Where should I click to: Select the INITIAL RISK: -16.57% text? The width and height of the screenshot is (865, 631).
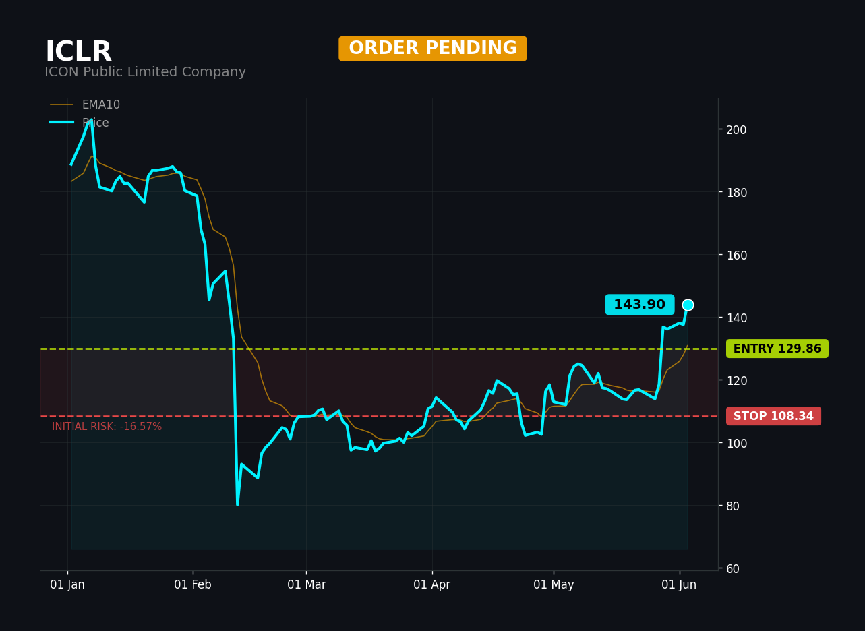coord(107,427)
